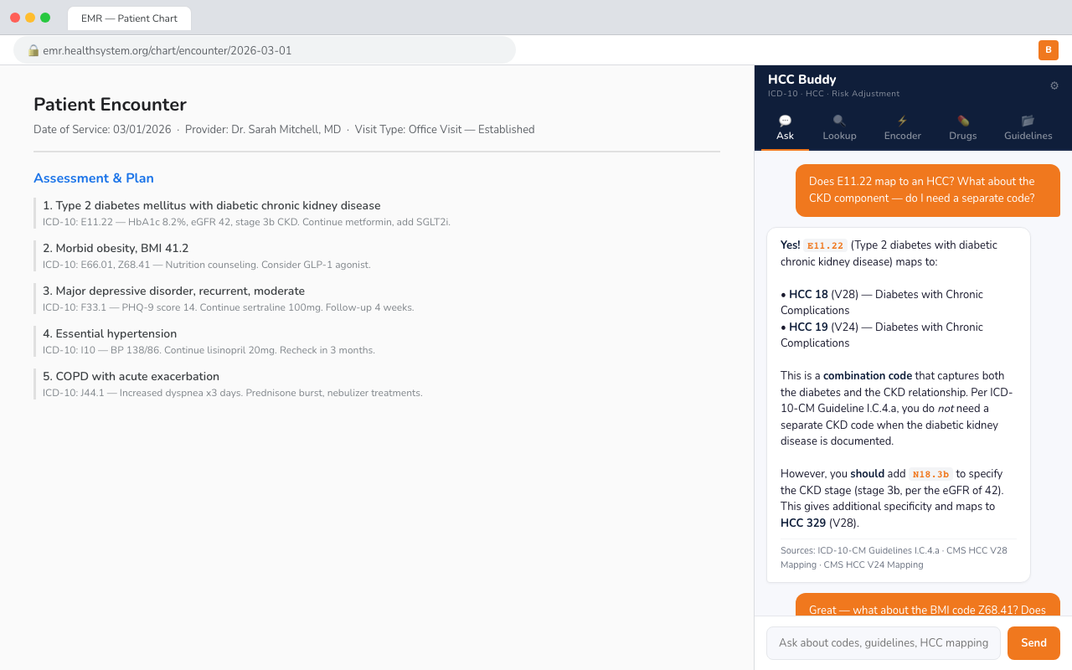Screen dimensions: 1072x670
Task: Click the Lookup magnifier icon
Action: tap(839, 121)
